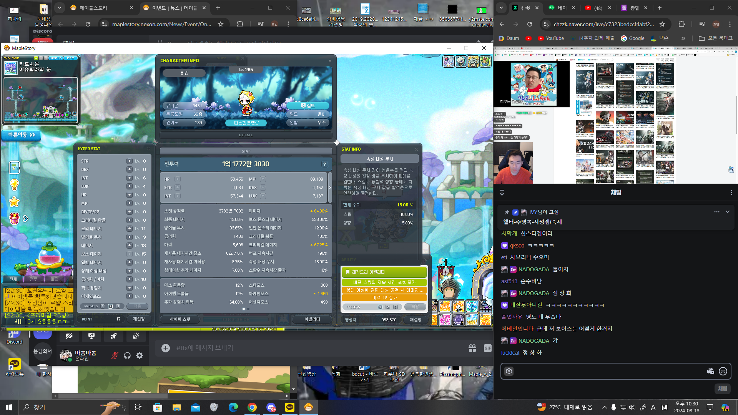Screen dimensions: 738x415
Task: Open the yellow star event icon
Action: tap(14, 202)
